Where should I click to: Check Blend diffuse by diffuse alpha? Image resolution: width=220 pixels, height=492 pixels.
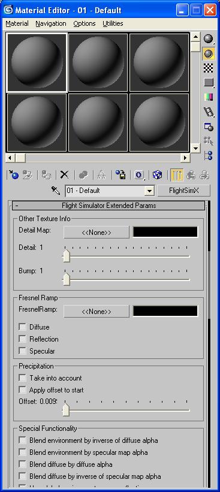tap(23, 464)
